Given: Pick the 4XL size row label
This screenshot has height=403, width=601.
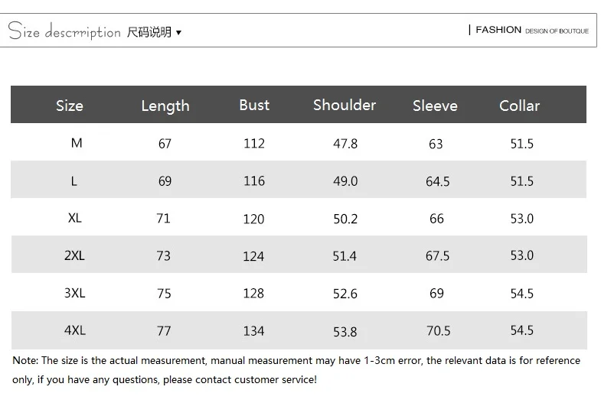Looking at the screenshot, I should [x=75, y=330].
